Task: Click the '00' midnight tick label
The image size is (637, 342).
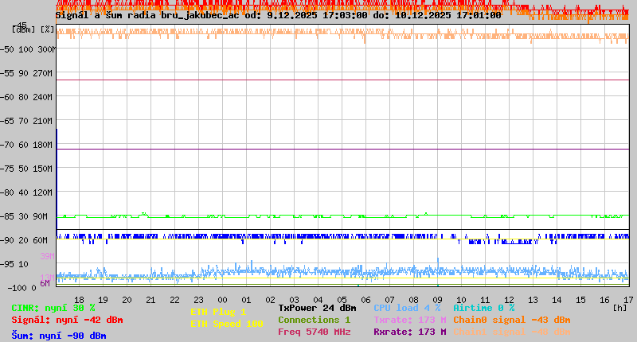Action: pos(223,300)
